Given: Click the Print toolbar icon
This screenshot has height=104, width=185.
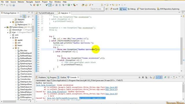Looking at the screenshot, I should [x=14, y=5].
